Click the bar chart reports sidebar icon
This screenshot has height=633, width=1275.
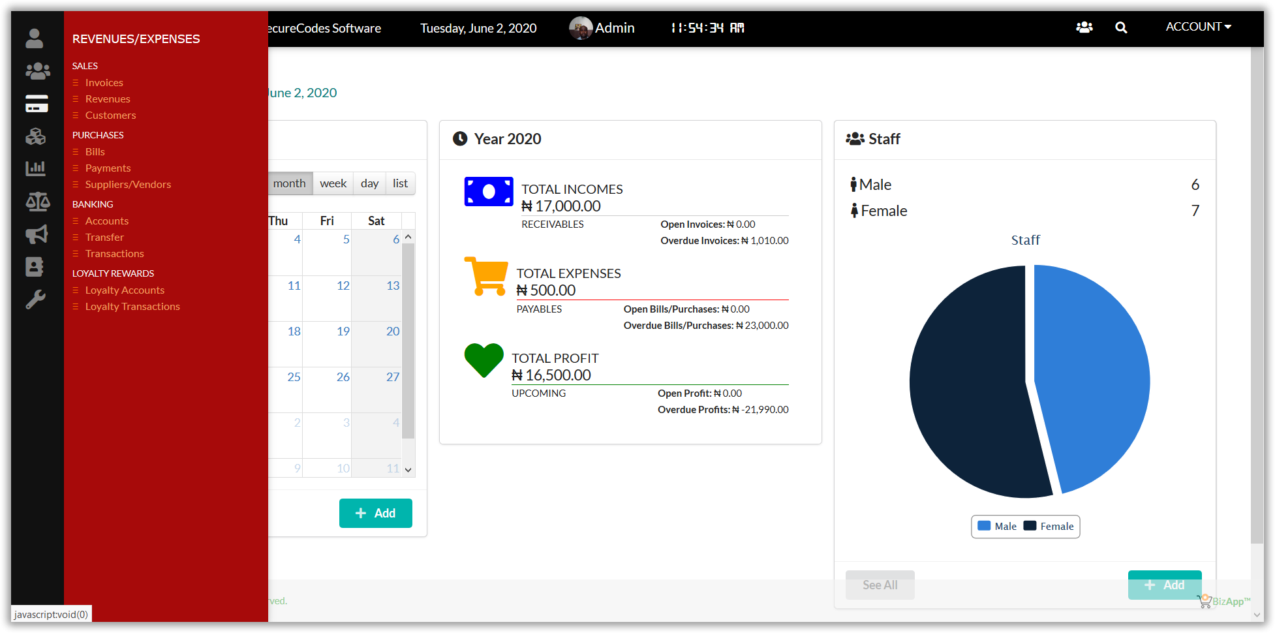coord(36,169)
